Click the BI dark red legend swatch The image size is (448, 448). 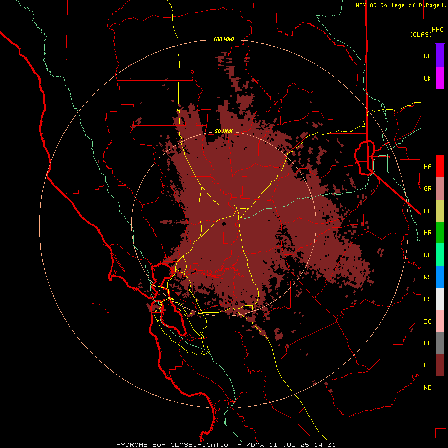tap(440, 365)
